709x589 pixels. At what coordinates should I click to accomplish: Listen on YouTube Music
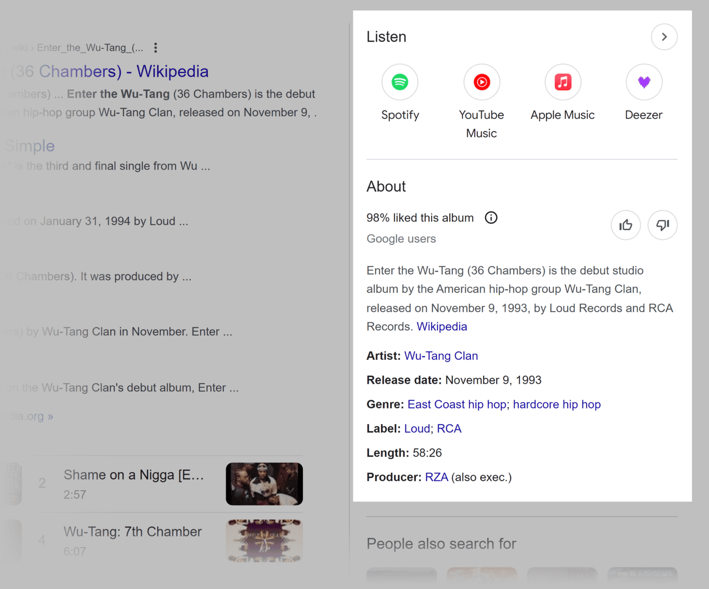481,82
